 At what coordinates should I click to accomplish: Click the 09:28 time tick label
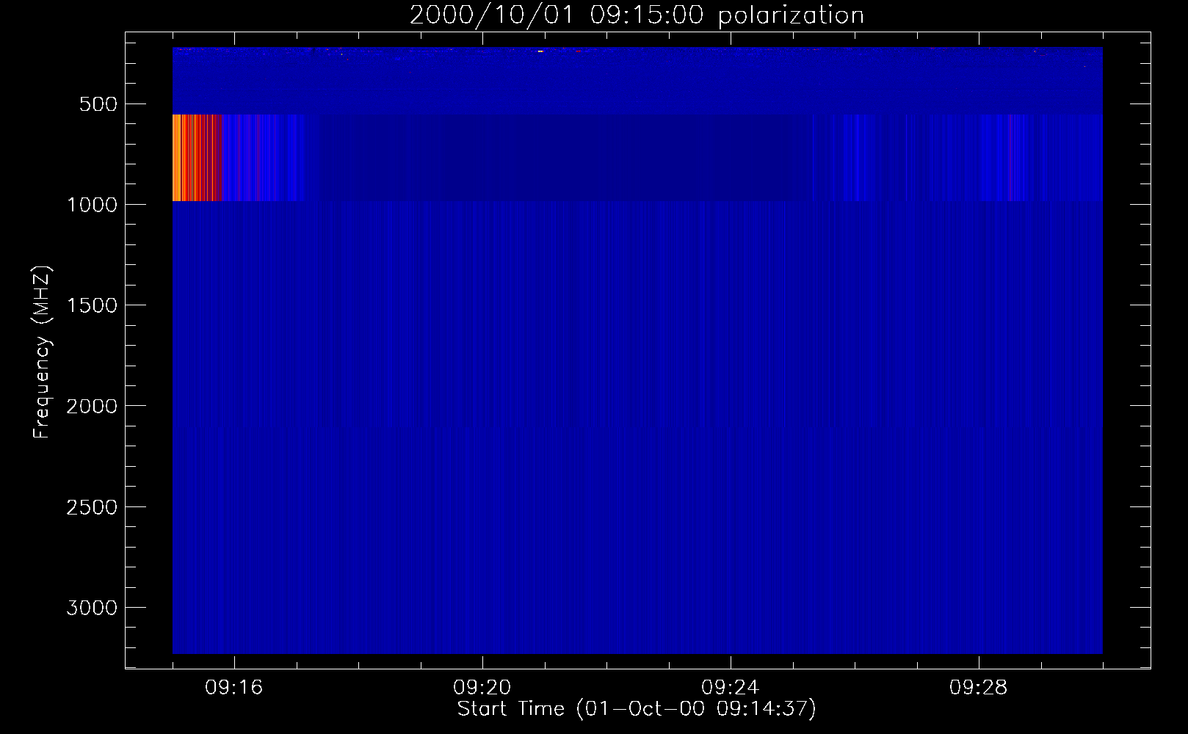(x=978, y=688)
